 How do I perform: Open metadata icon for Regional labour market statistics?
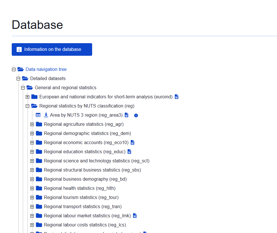pos(135,216)
